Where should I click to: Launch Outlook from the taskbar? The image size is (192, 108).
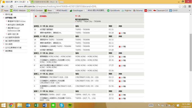(28, 105)
